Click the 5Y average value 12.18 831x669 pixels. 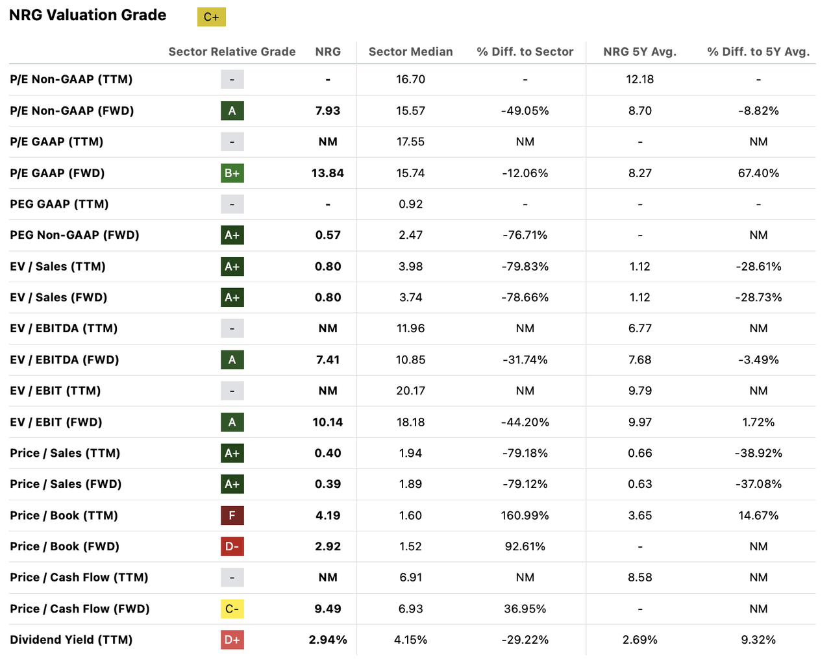640,80
